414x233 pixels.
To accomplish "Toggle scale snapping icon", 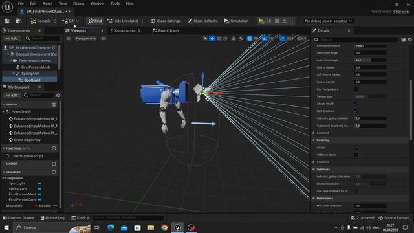I will click(x=282, y=39).
